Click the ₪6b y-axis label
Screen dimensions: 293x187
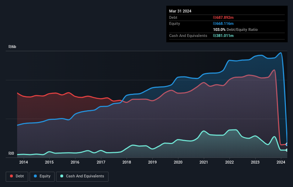[12, 47]
